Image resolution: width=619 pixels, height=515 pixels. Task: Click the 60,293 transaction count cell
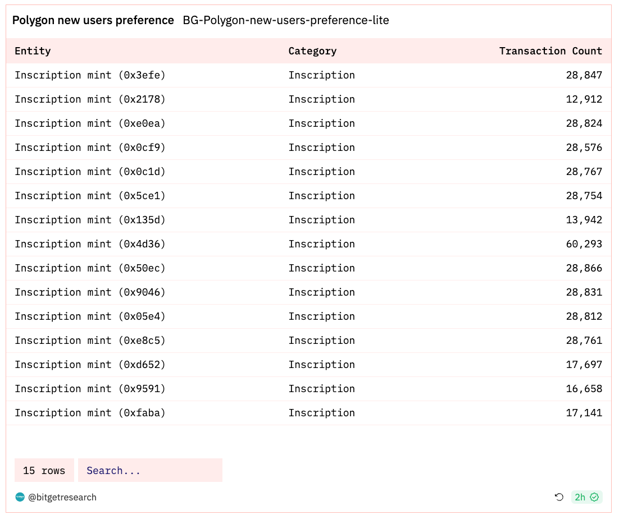pos(584,244)
